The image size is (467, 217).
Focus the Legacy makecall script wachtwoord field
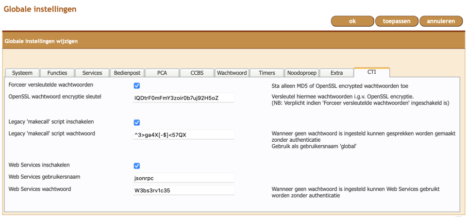pos(184,134)
